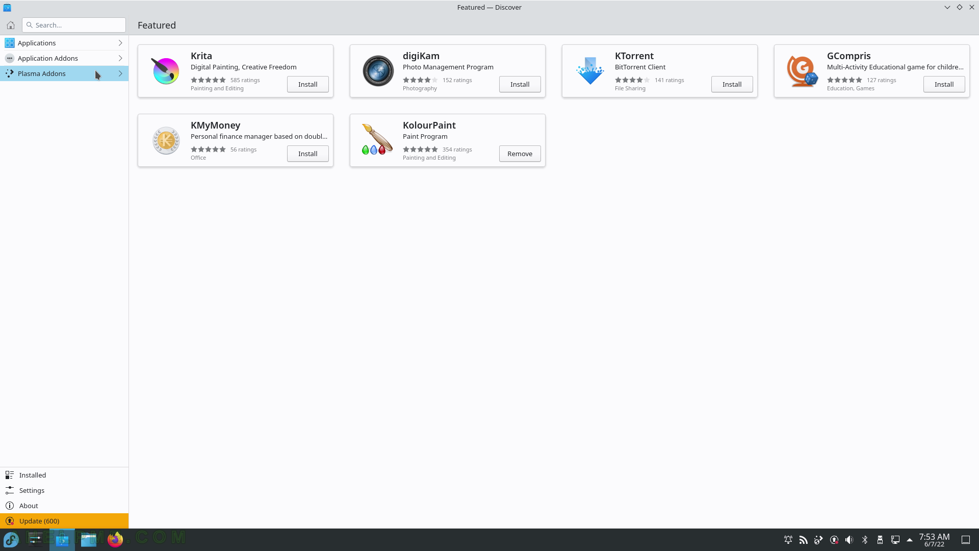
Task: Click digiKam's 152 ratings stars
Action: [420, 80]
